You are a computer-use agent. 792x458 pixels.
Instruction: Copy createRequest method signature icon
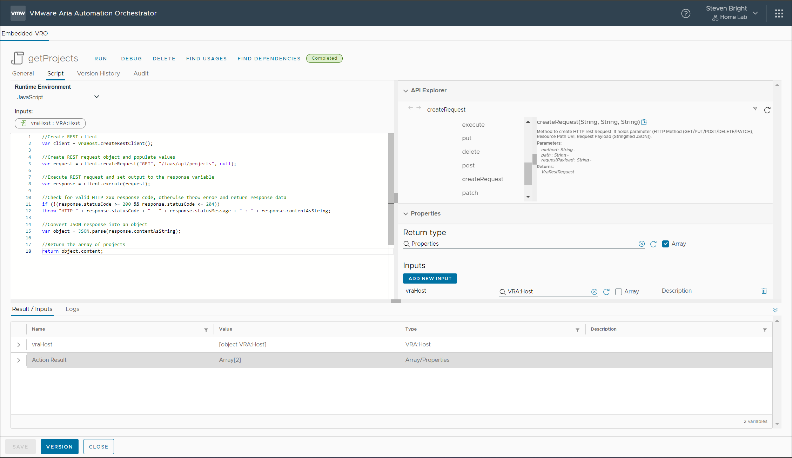point(644,122)
